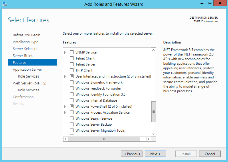Expand the SNMP Service node
The width and height of the screenshot is (228, 162).
click(x=65, y=52)
